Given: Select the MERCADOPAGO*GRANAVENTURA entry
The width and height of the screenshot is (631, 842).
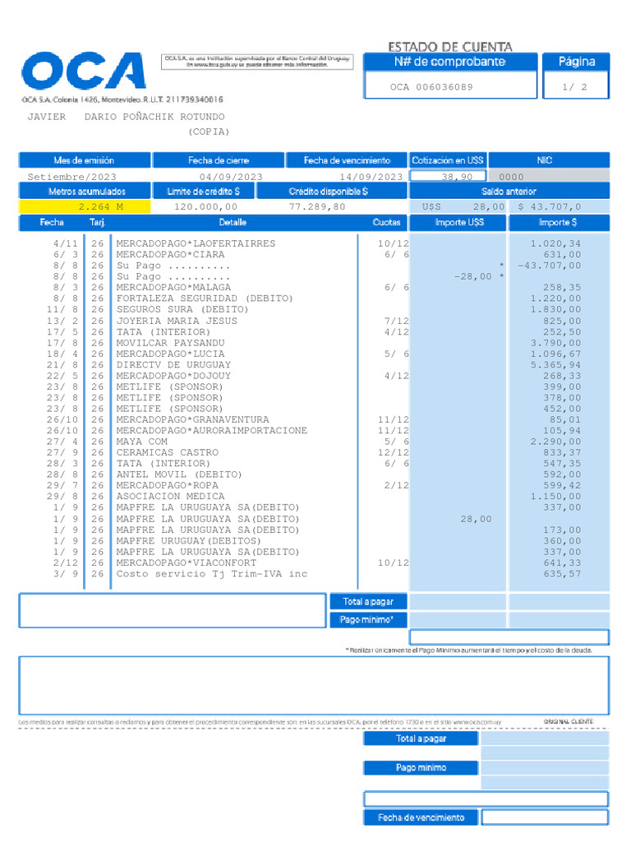Looking at the screenshot, I should (x=192, y=420).
